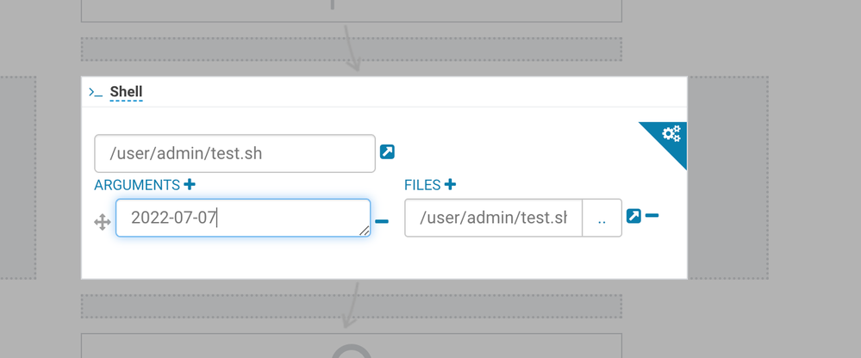861x358 pixels.
Task: Add a new argument with plus icon
Action: click(x=190, y=184)
